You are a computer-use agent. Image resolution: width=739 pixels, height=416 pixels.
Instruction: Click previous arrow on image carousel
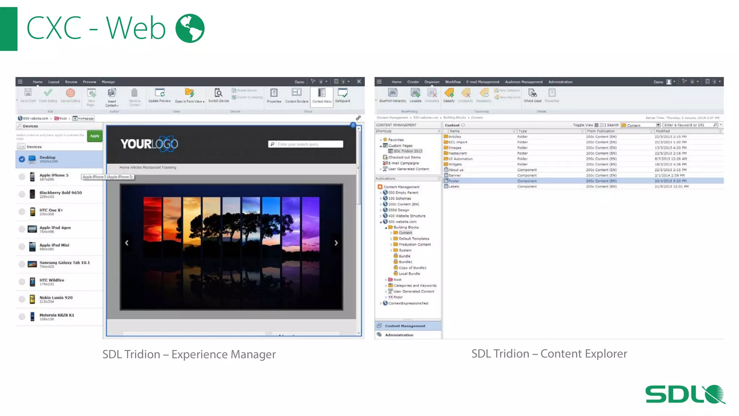(127, 243)
